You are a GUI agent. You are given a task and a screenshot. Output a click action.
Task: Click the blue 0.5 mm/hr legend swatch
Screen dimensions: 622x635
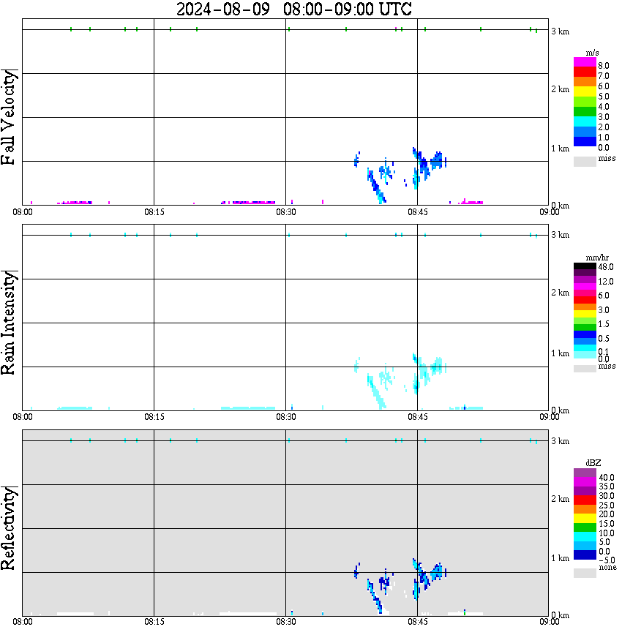tap(585, 334)
